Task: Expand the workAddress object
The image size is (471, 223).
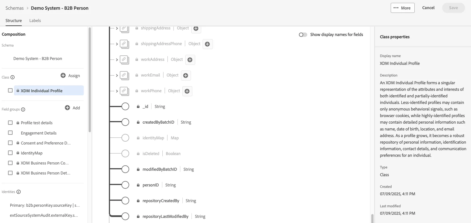Action: point(117,60)
